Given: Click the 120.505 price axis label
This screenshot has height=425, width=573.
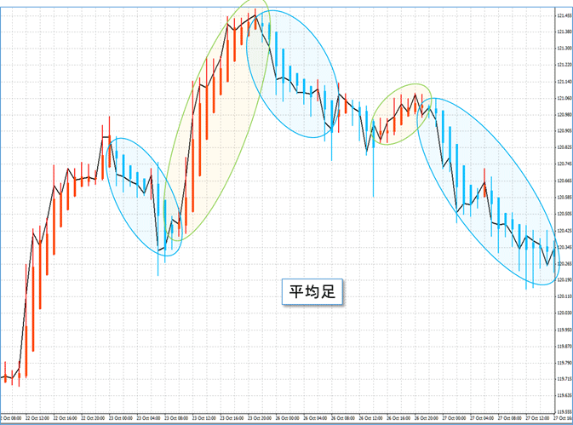Looking at the screenshot, I should [x=562, y=214].
